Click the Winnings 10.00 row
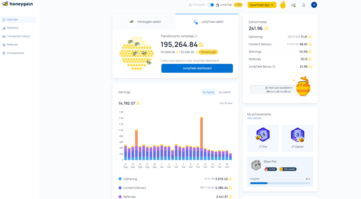 tap(280, 52)
